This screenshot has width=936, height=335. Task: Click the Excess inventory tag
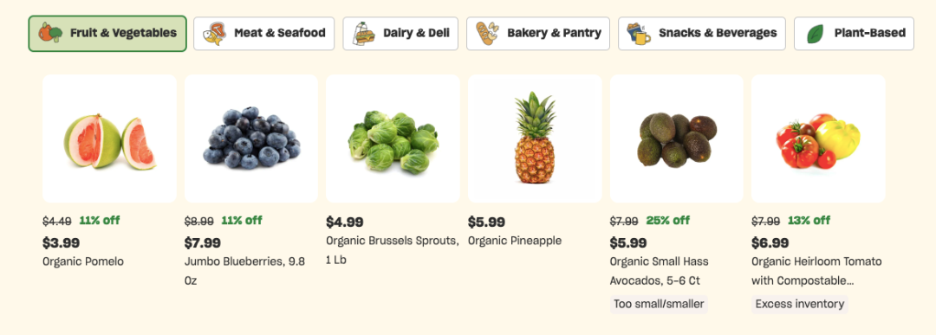point(799,304)
